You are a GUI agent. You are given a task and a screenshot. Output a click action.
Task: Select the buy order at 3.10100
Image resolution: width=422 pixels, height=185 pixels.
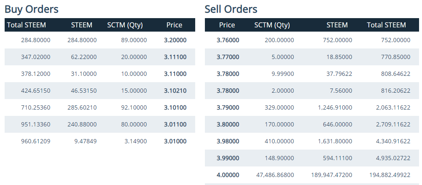[x=100, y=107]
